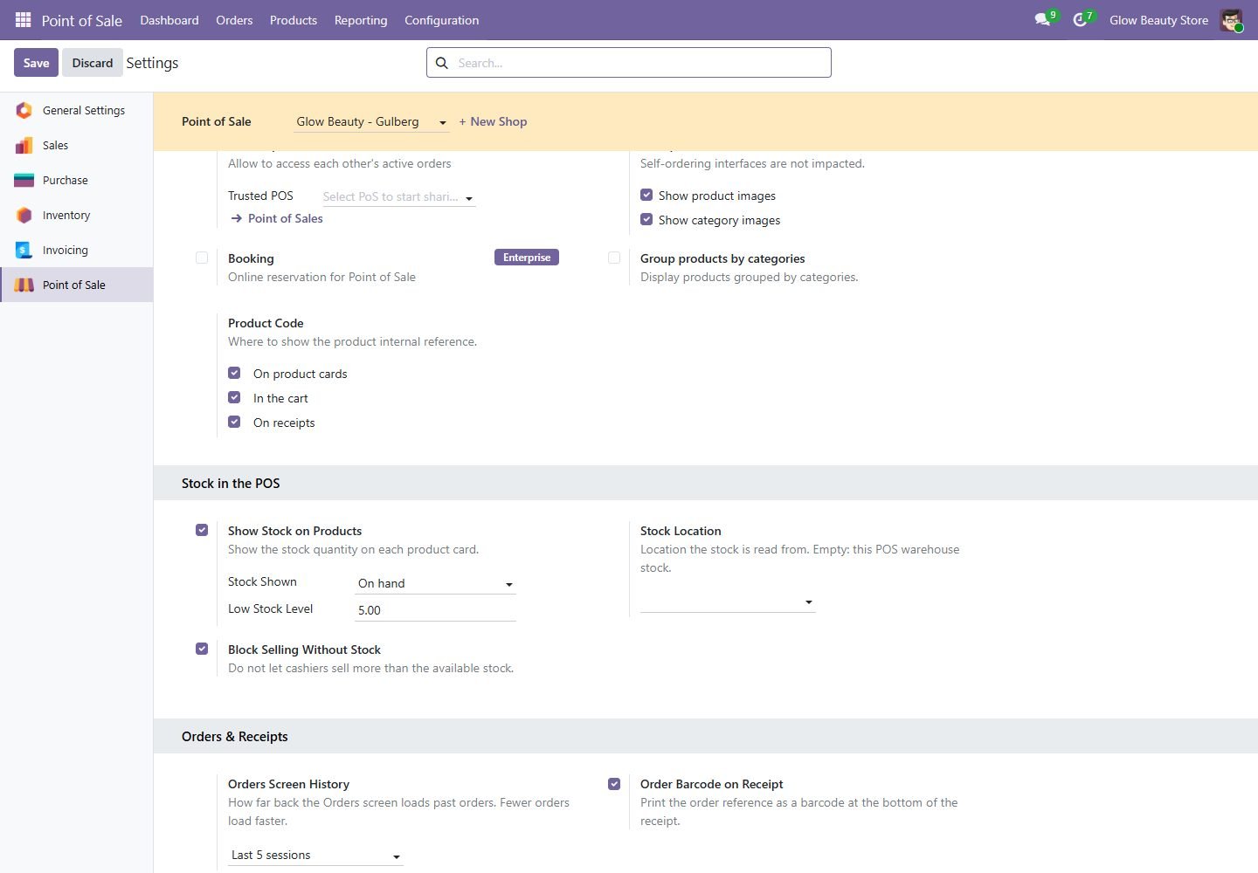Enable the Booking checkbox
The image size is (1258, 873).
tap(202, 258)
